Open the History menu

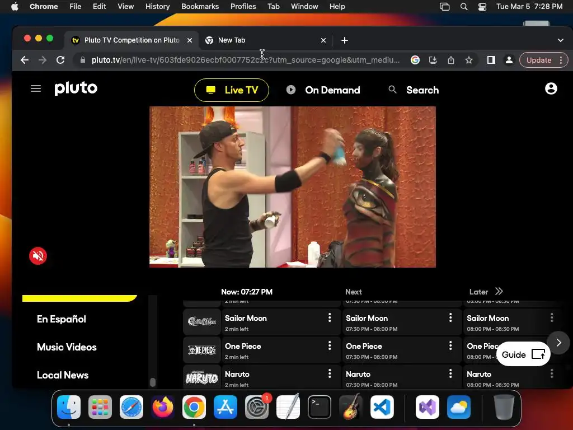click(x=157, y=6)
